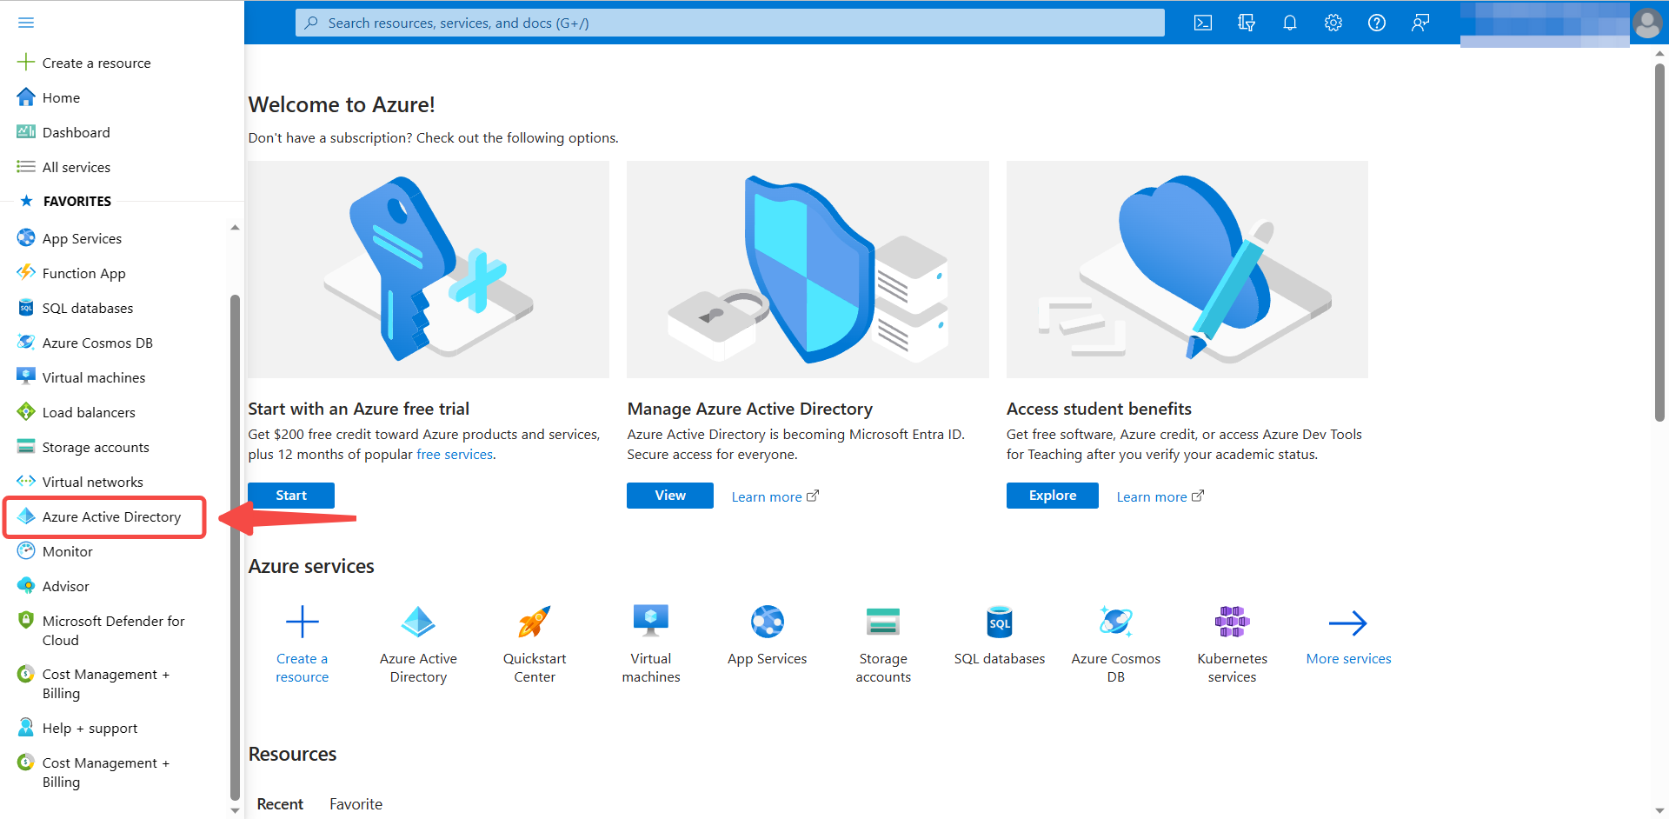Click the Active Directory shield illustration
1669x819 pixels.
[x=808, y=270]
